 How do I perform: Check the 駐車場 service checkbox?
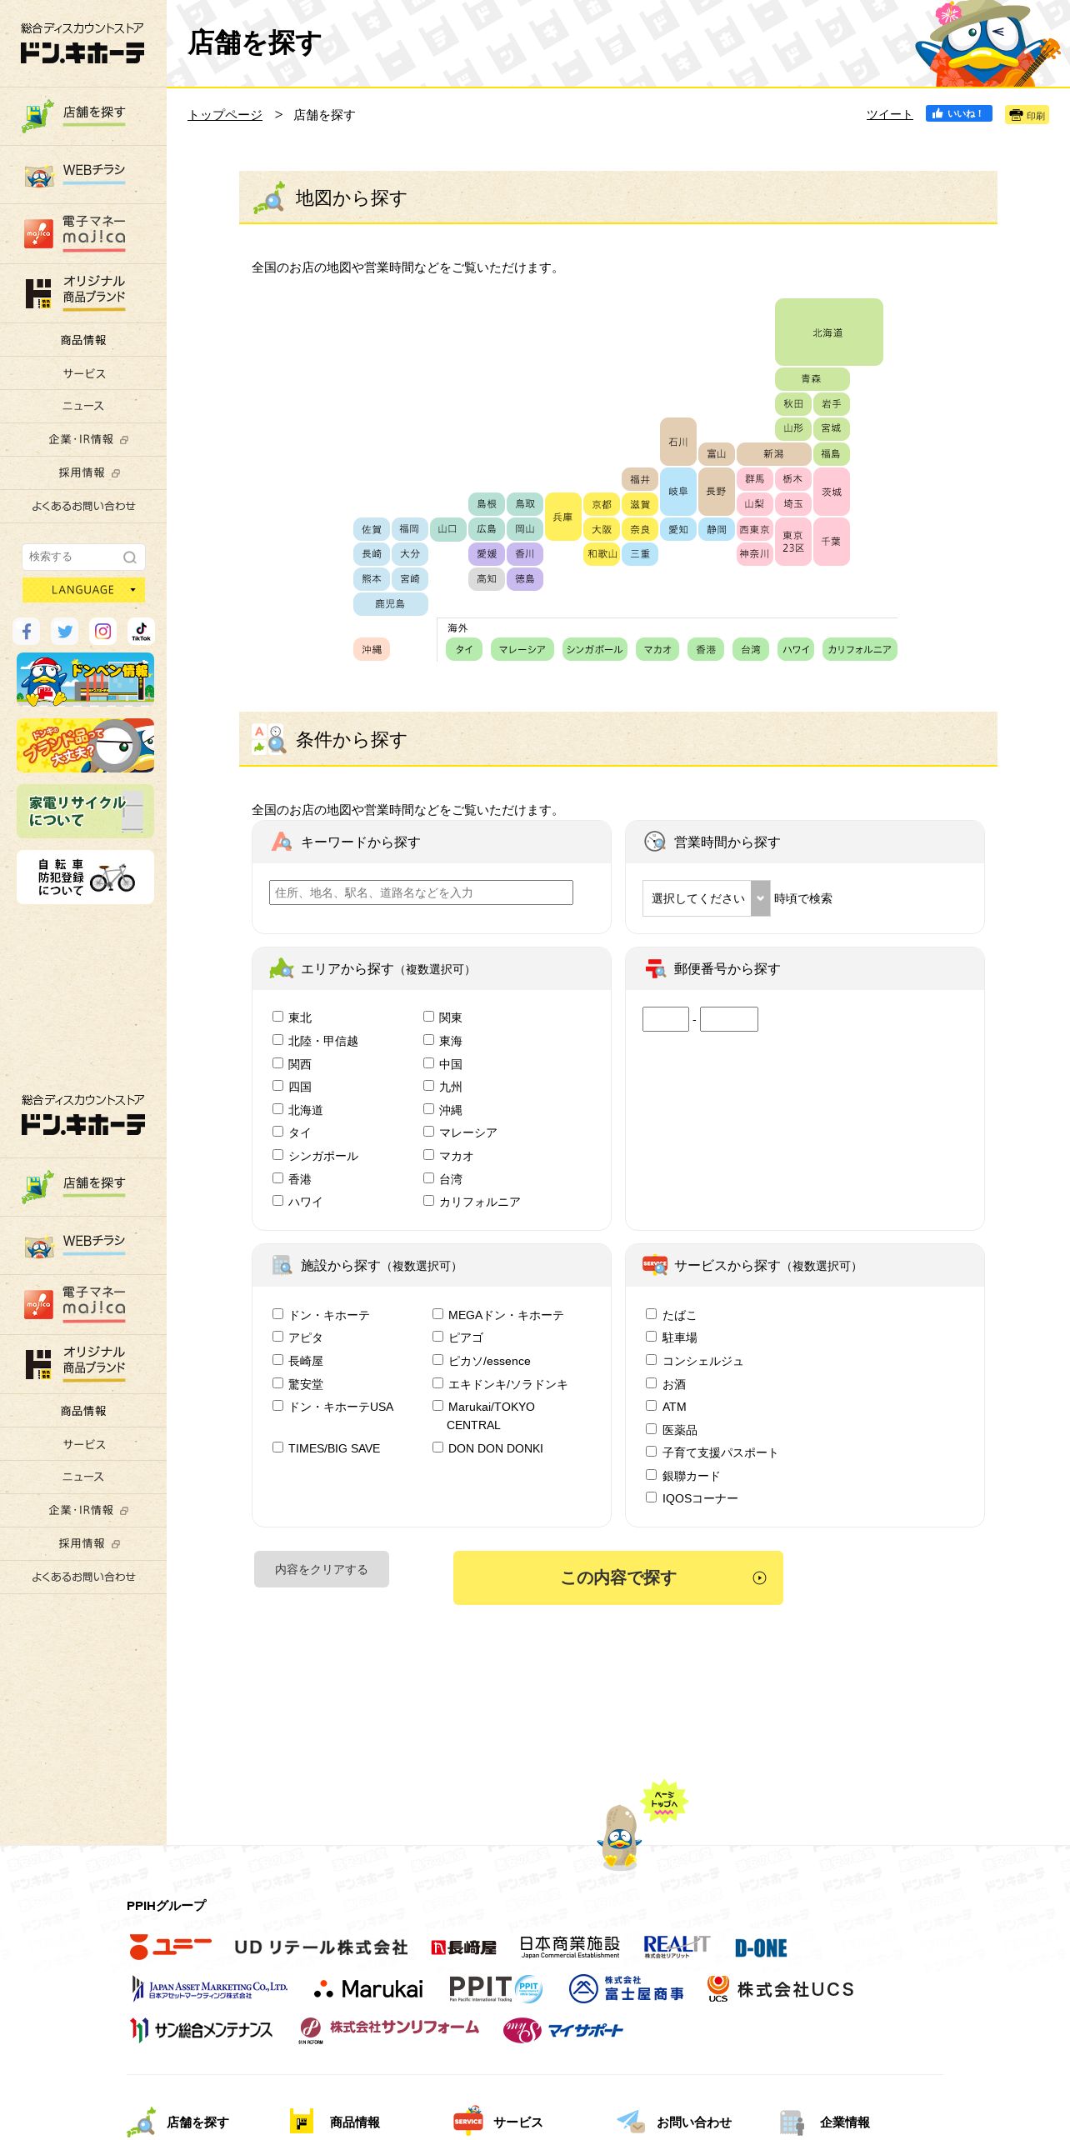(x=651, y=1337)
